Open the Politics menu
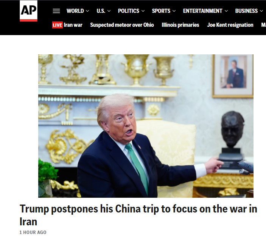 pos(129,11)
